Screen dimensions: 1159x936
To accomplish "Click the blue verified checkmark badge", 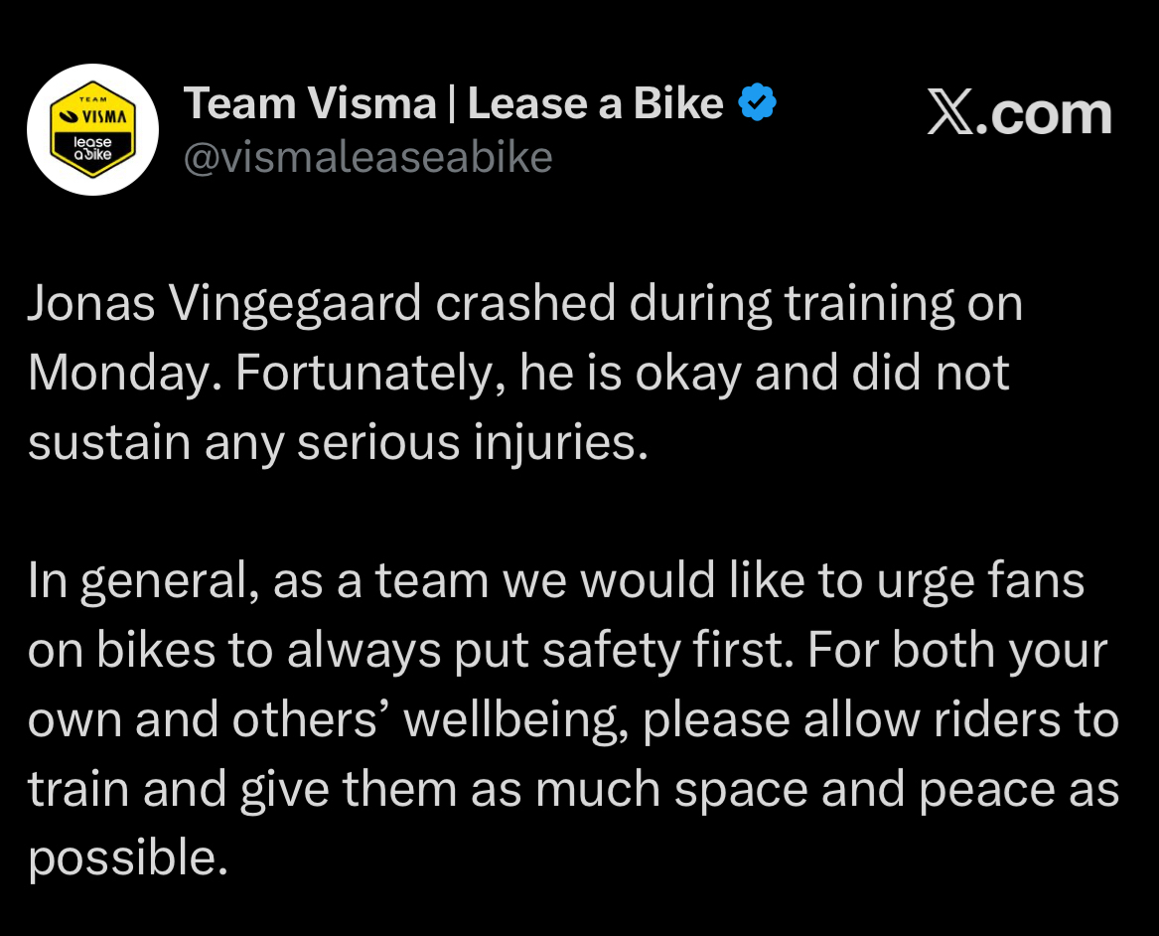I will point(759,103).
